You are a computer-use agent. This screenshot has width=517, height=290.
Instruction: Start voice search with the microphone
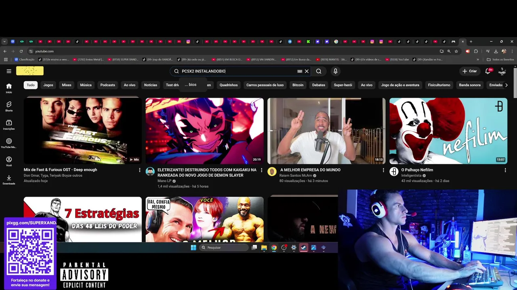(335, 71)
